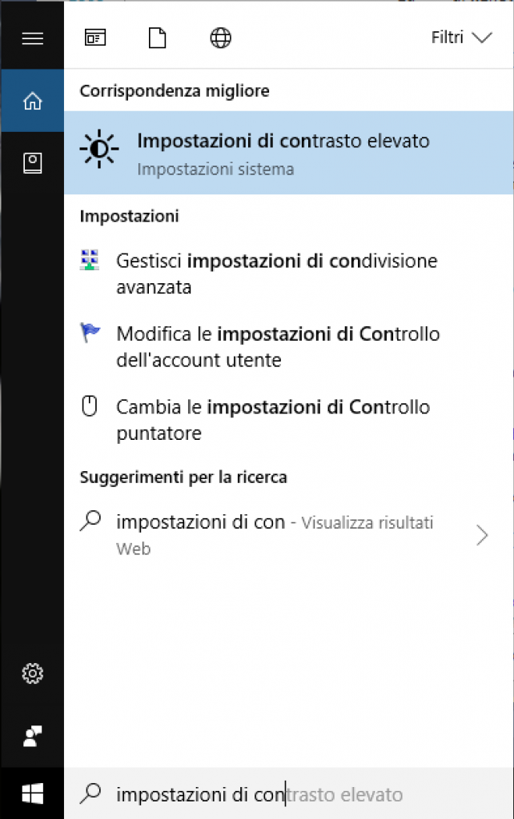Filter results by Apps icon

95,38
